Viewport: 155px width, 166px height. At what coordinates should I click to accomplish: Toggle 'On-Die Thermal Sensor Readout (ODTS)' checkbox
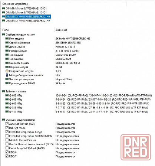7,144
